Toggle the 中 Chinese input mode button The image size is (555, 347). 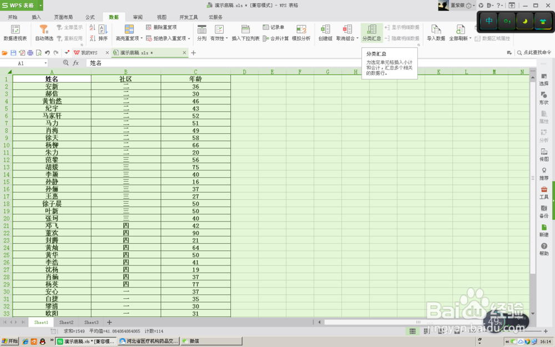[489, 21]
